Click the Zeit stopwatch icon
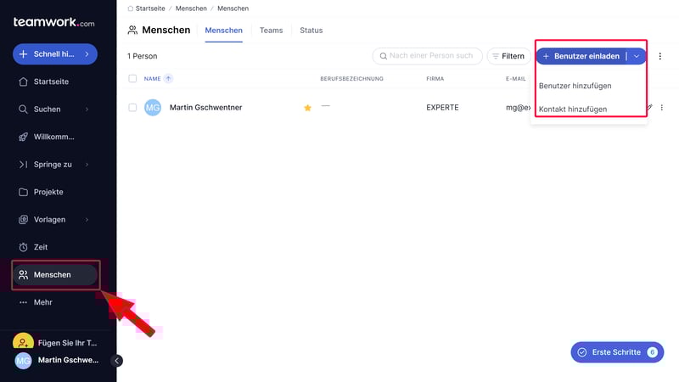 (x=24, y=247)
